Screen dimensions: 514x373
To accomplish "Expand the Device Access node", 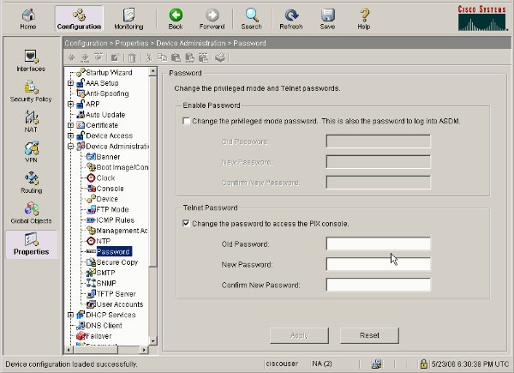I will click(x=70, y=135).
